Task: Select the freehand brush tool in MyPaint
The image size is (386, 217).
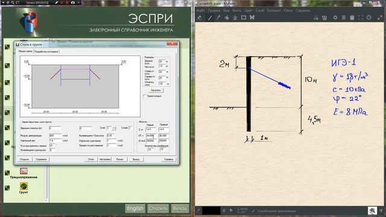Action: point(210,17)
